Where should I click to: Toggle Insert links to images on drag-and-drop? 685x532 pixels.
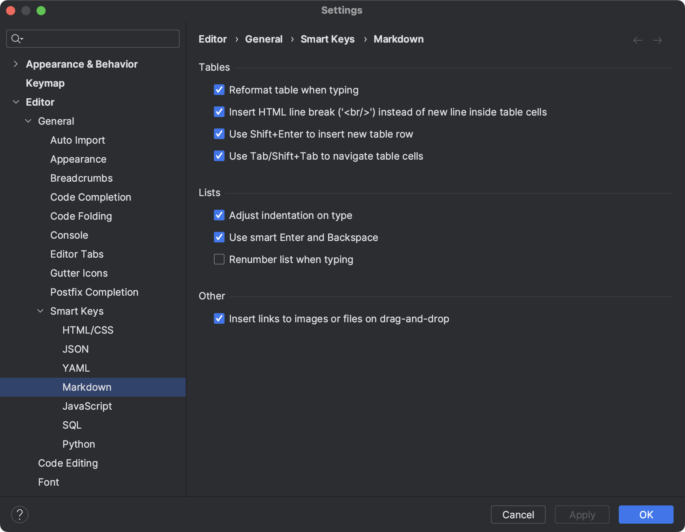click(x=219, y=319)
